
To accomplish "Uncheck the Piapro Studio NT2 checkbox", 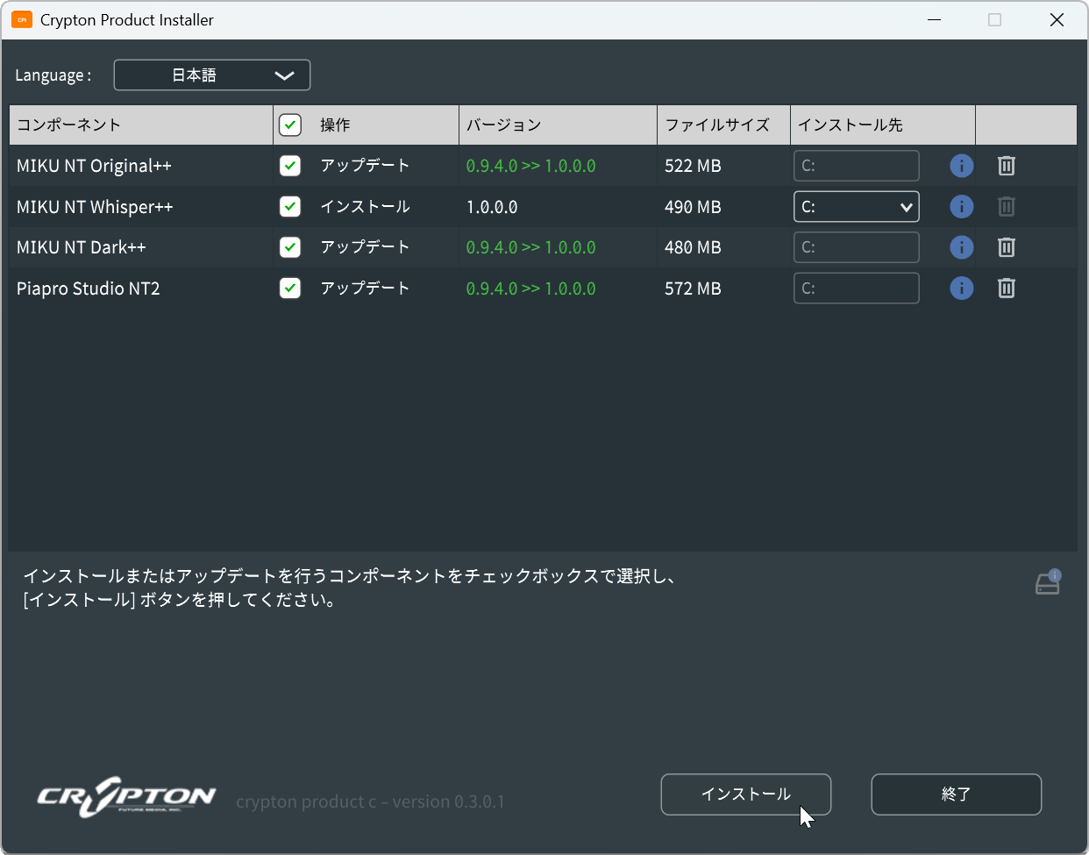I will pos(290,289).
